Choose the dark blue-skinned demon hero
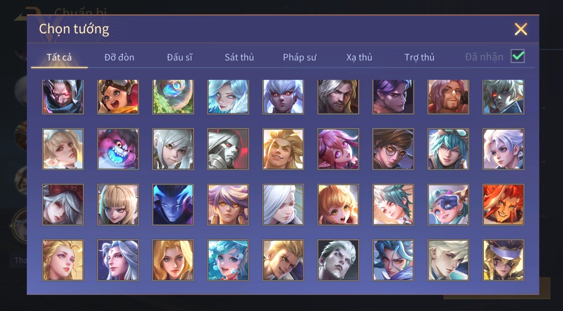The image size is (563, 311). (173, 204)
